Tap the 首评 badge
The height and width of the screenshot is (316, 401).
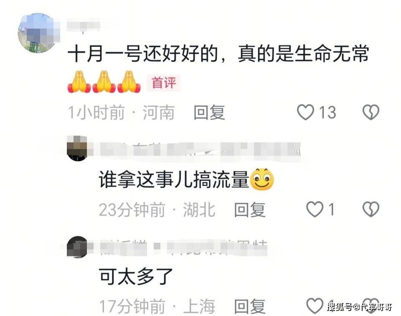tap(164, 83)
